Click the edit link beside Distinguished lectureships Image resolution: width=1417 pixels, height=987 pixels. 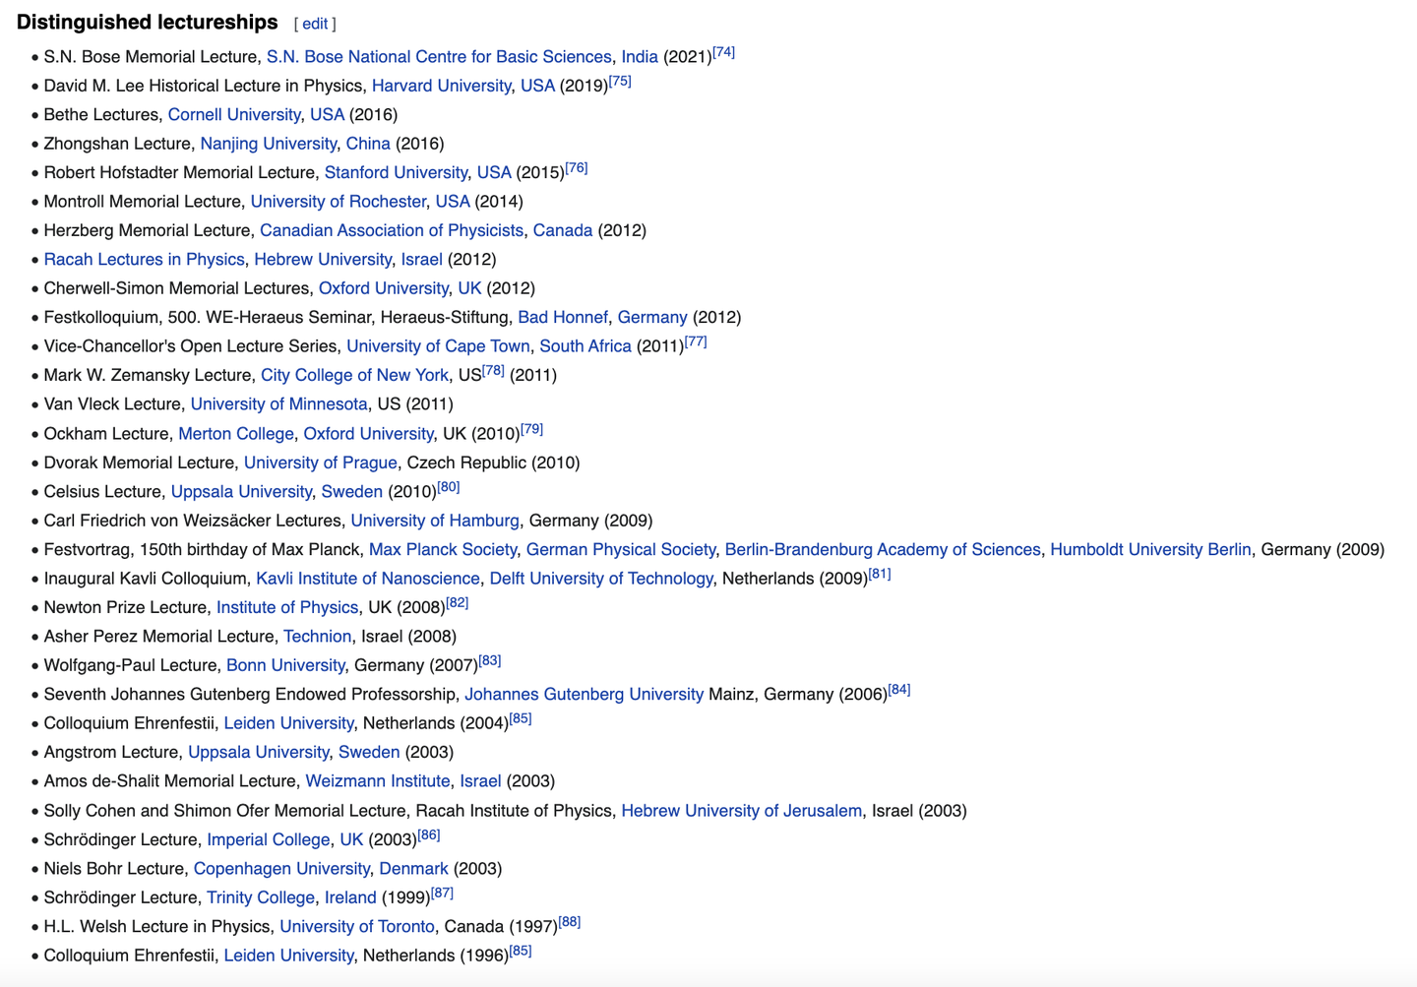315,24
